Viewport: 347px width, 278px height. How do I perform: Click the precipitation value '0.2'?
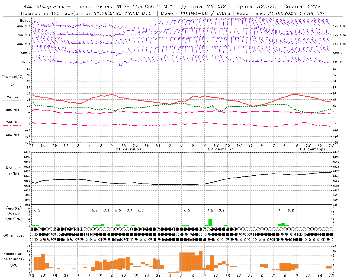(291, 210)
